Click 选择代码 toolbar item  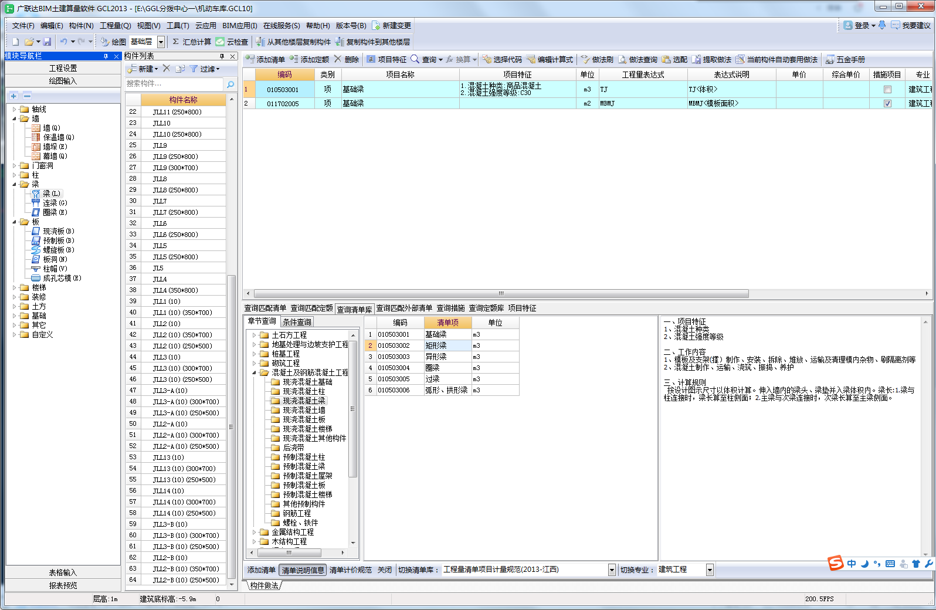(x=502, y=59)
